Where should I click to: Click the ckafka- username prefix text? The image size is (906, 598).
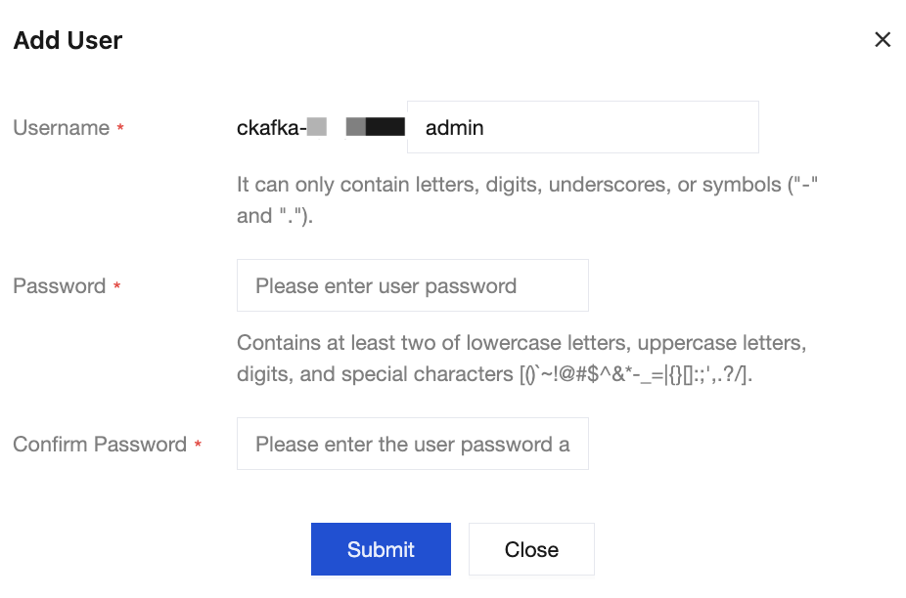271,128
